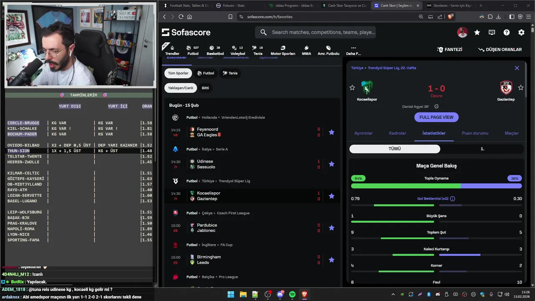Viewport: 535px width, 301px height.
Task: Select THUN-SION row in predictions list
Action: click(79, 151)
